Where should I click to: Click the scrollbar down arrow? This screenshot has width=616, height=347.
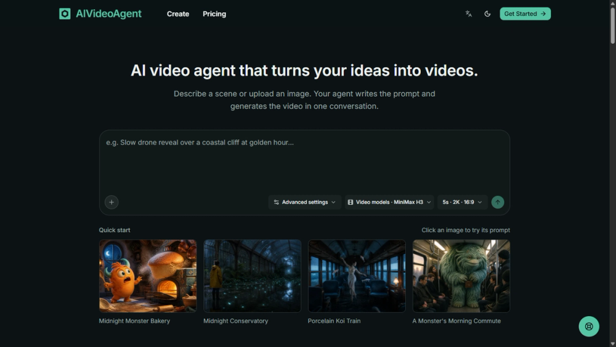pos(612,345)
